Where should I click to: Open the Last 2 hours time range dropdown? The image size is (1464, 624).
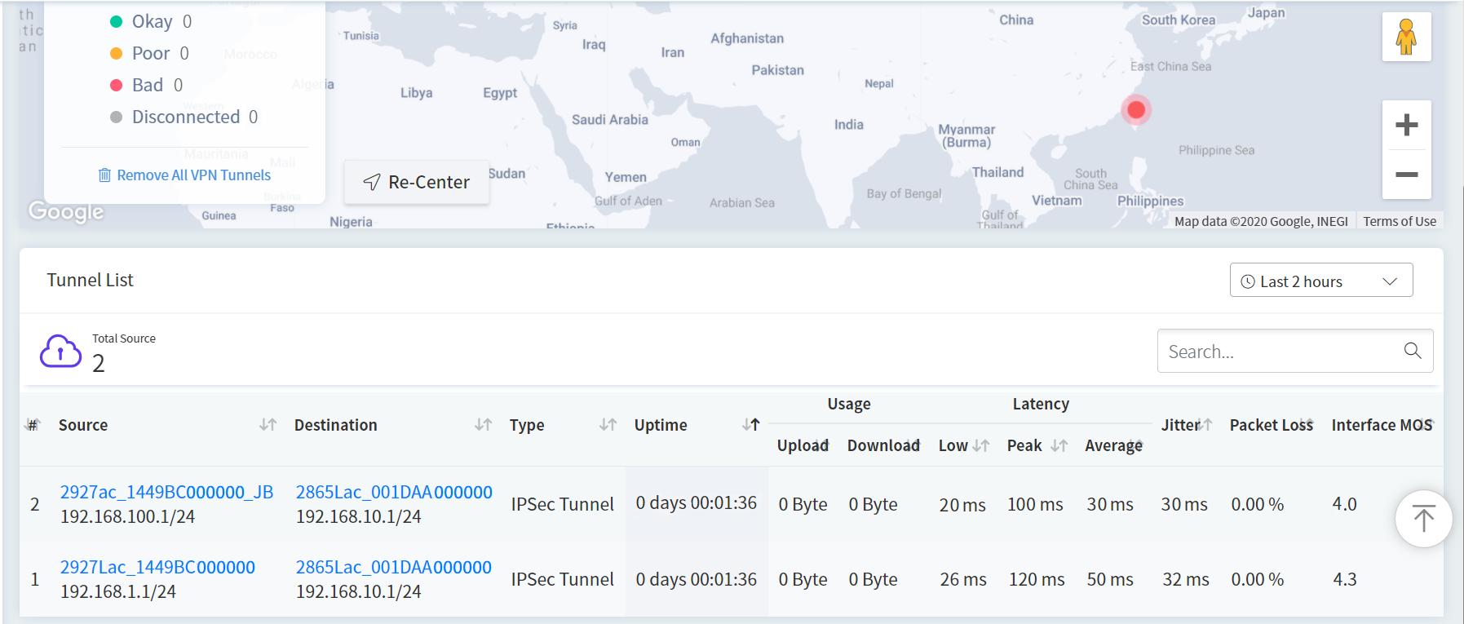point(1320,281)
